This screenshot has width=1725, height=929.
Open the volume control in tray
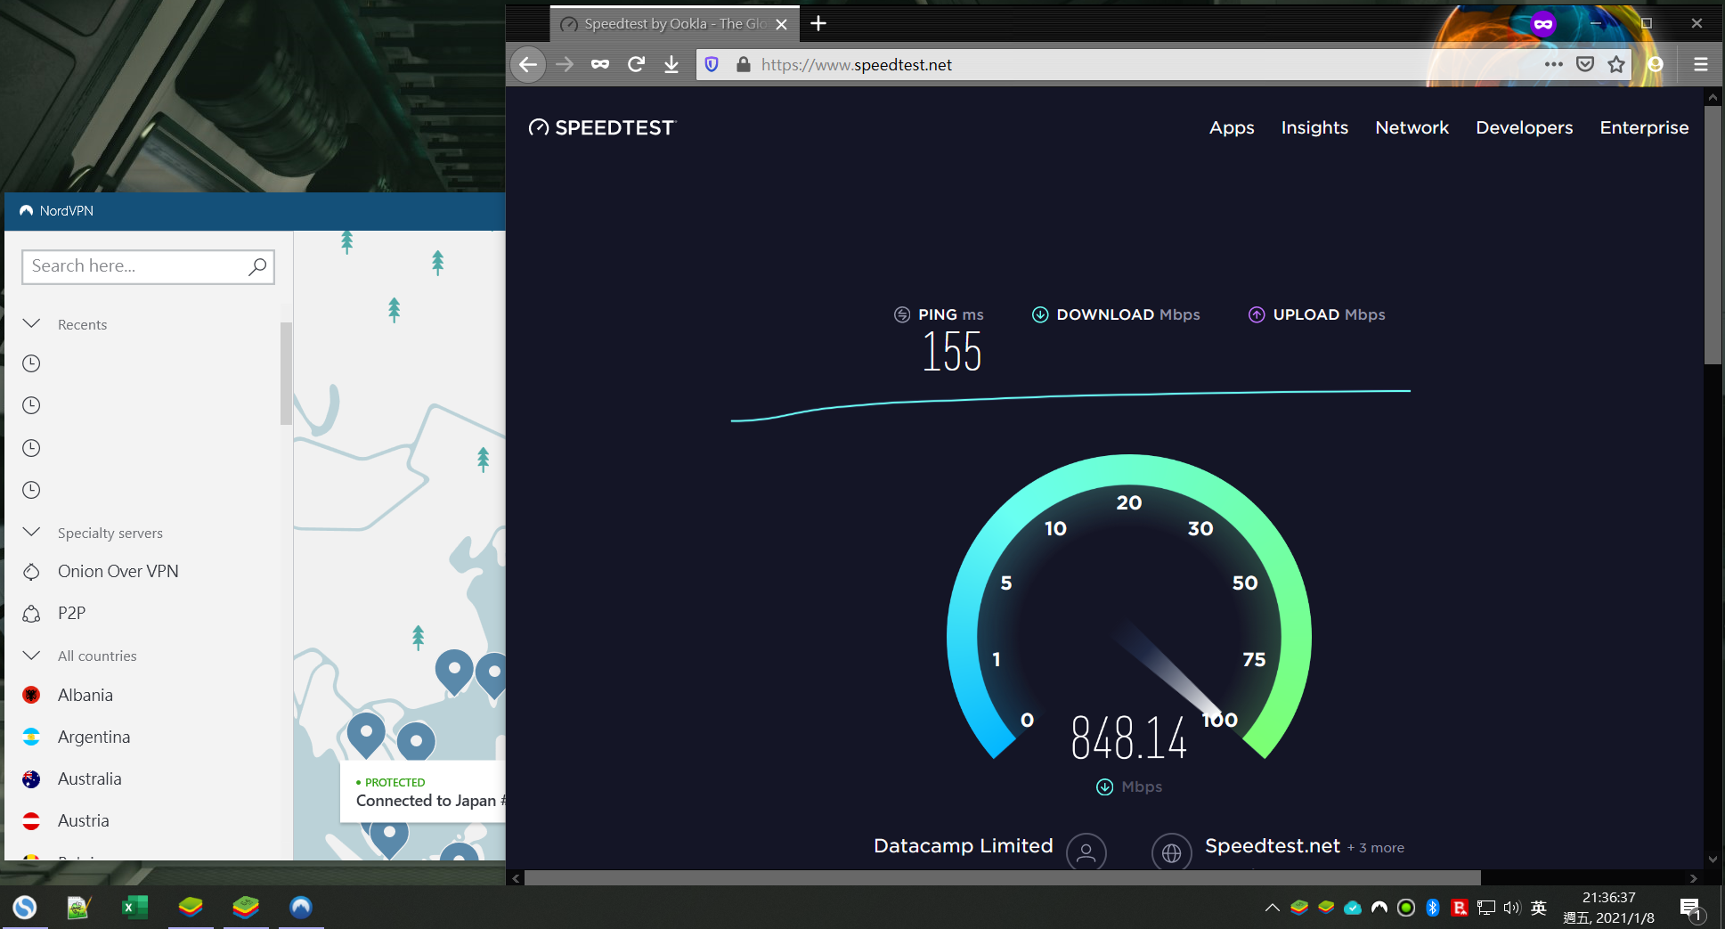[x=1511, y=908]
